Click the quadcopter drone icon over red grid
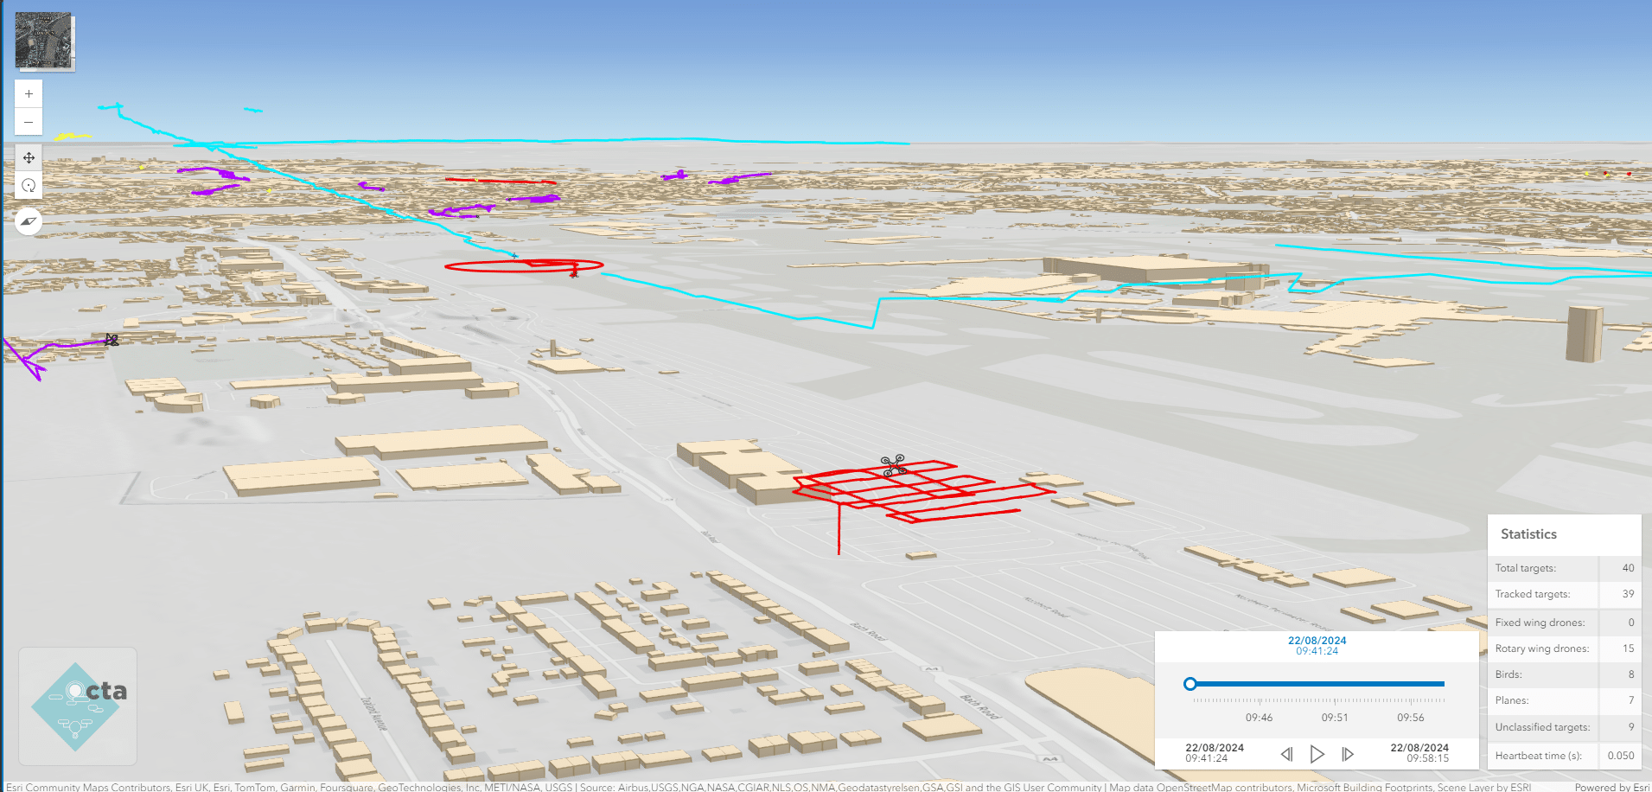Screen dimensions: 1652x792 click(x=894, y=465)
